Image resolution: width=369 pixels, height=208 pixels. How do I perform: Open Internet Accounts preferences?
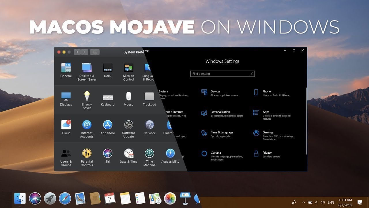[87, 129]
